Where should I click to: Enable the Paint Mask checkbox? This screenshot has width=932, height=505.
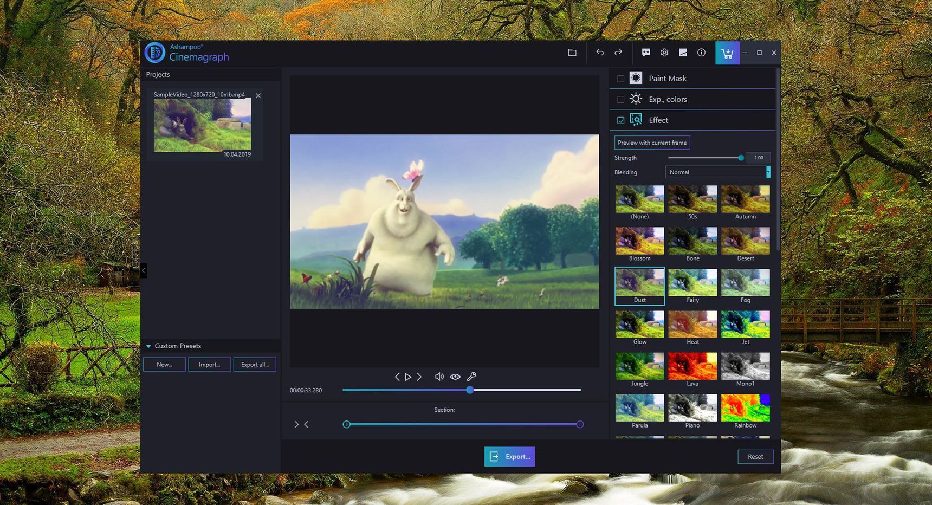[x=621, y=79]
